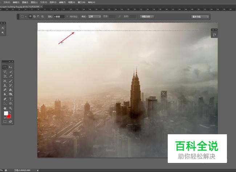Select the Move tool
The height and width of the screenshot is (172, 236).
pyautogui.click(x=11, y=67)
